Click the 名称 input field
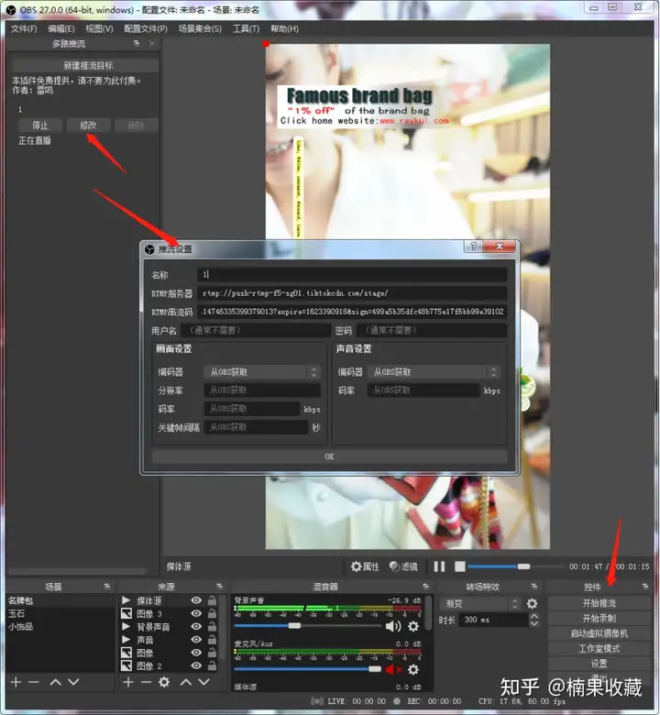This screenshot has height=715, width=660. tap(352, 274)
